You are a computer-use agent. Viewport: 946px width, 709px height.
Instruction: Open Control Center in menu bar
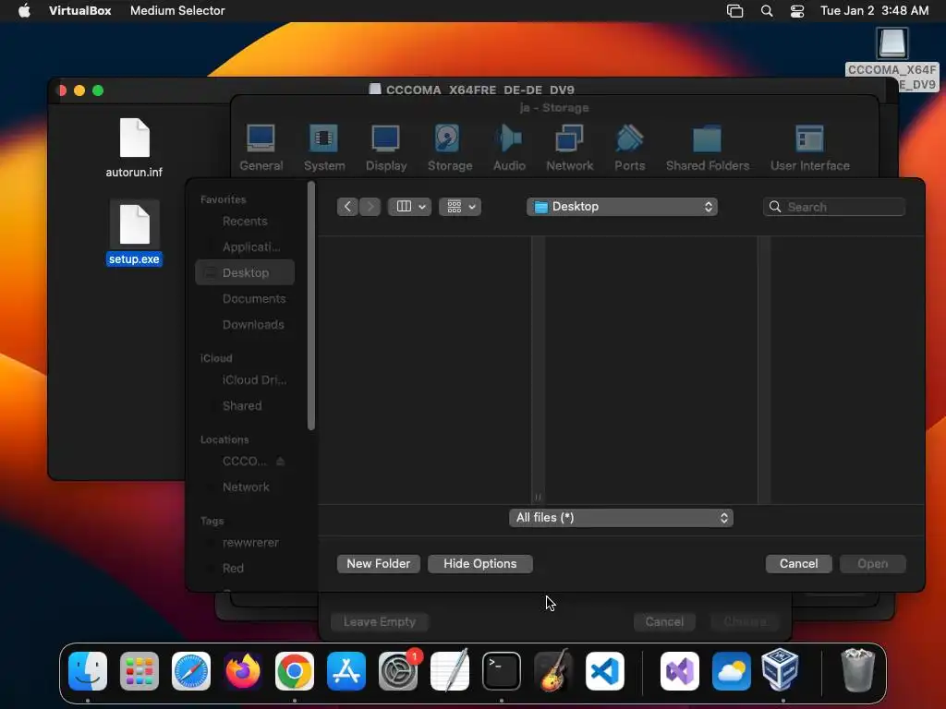(797, 10)
